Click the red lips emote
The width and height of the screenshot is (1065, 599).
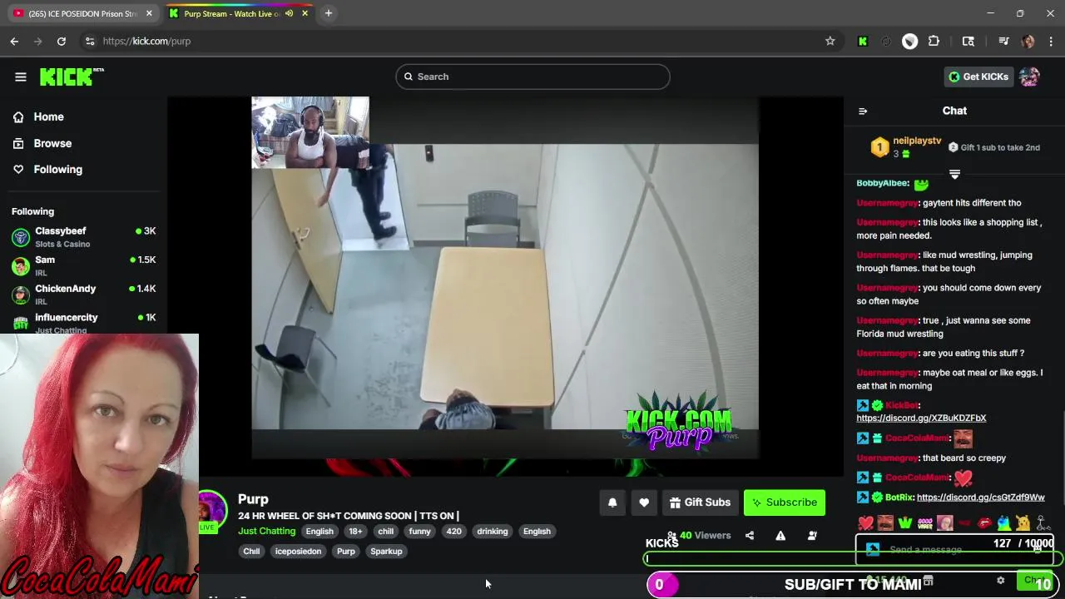tap(984, 523)
